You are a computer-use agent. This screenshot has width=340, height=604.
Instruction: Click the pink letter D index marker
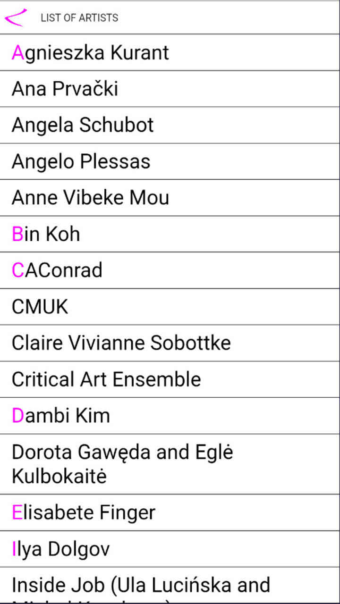17,416
